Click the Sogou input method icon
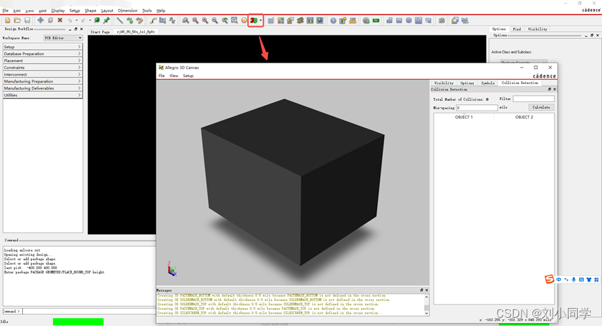The height and width of the screenshot is (326, 602). pos(549,279)
